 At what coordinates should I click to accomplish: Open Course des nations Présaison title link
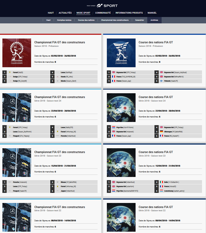click(x=156, y=42)
